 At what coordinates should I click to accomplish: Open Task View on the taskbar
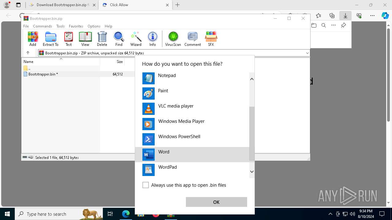click(110, 214)
